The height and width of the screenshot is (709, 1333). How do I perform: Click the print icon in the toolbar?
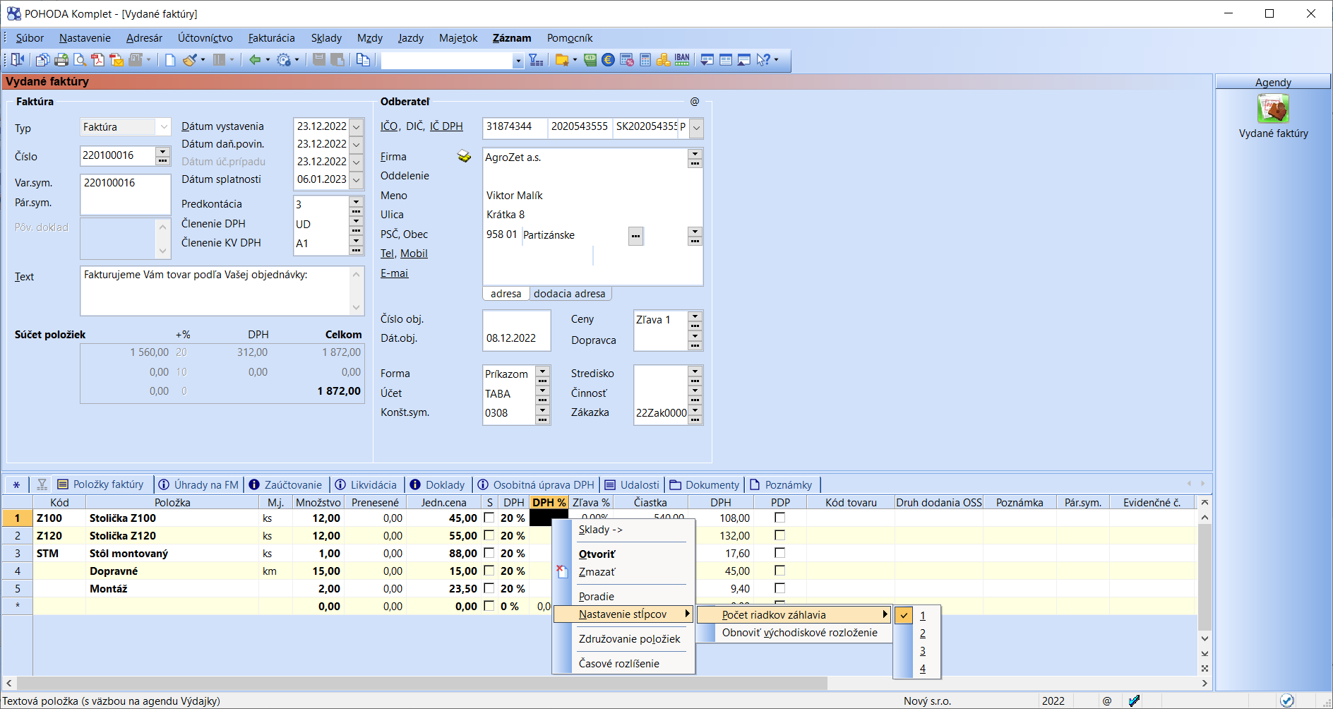point(61,60)
